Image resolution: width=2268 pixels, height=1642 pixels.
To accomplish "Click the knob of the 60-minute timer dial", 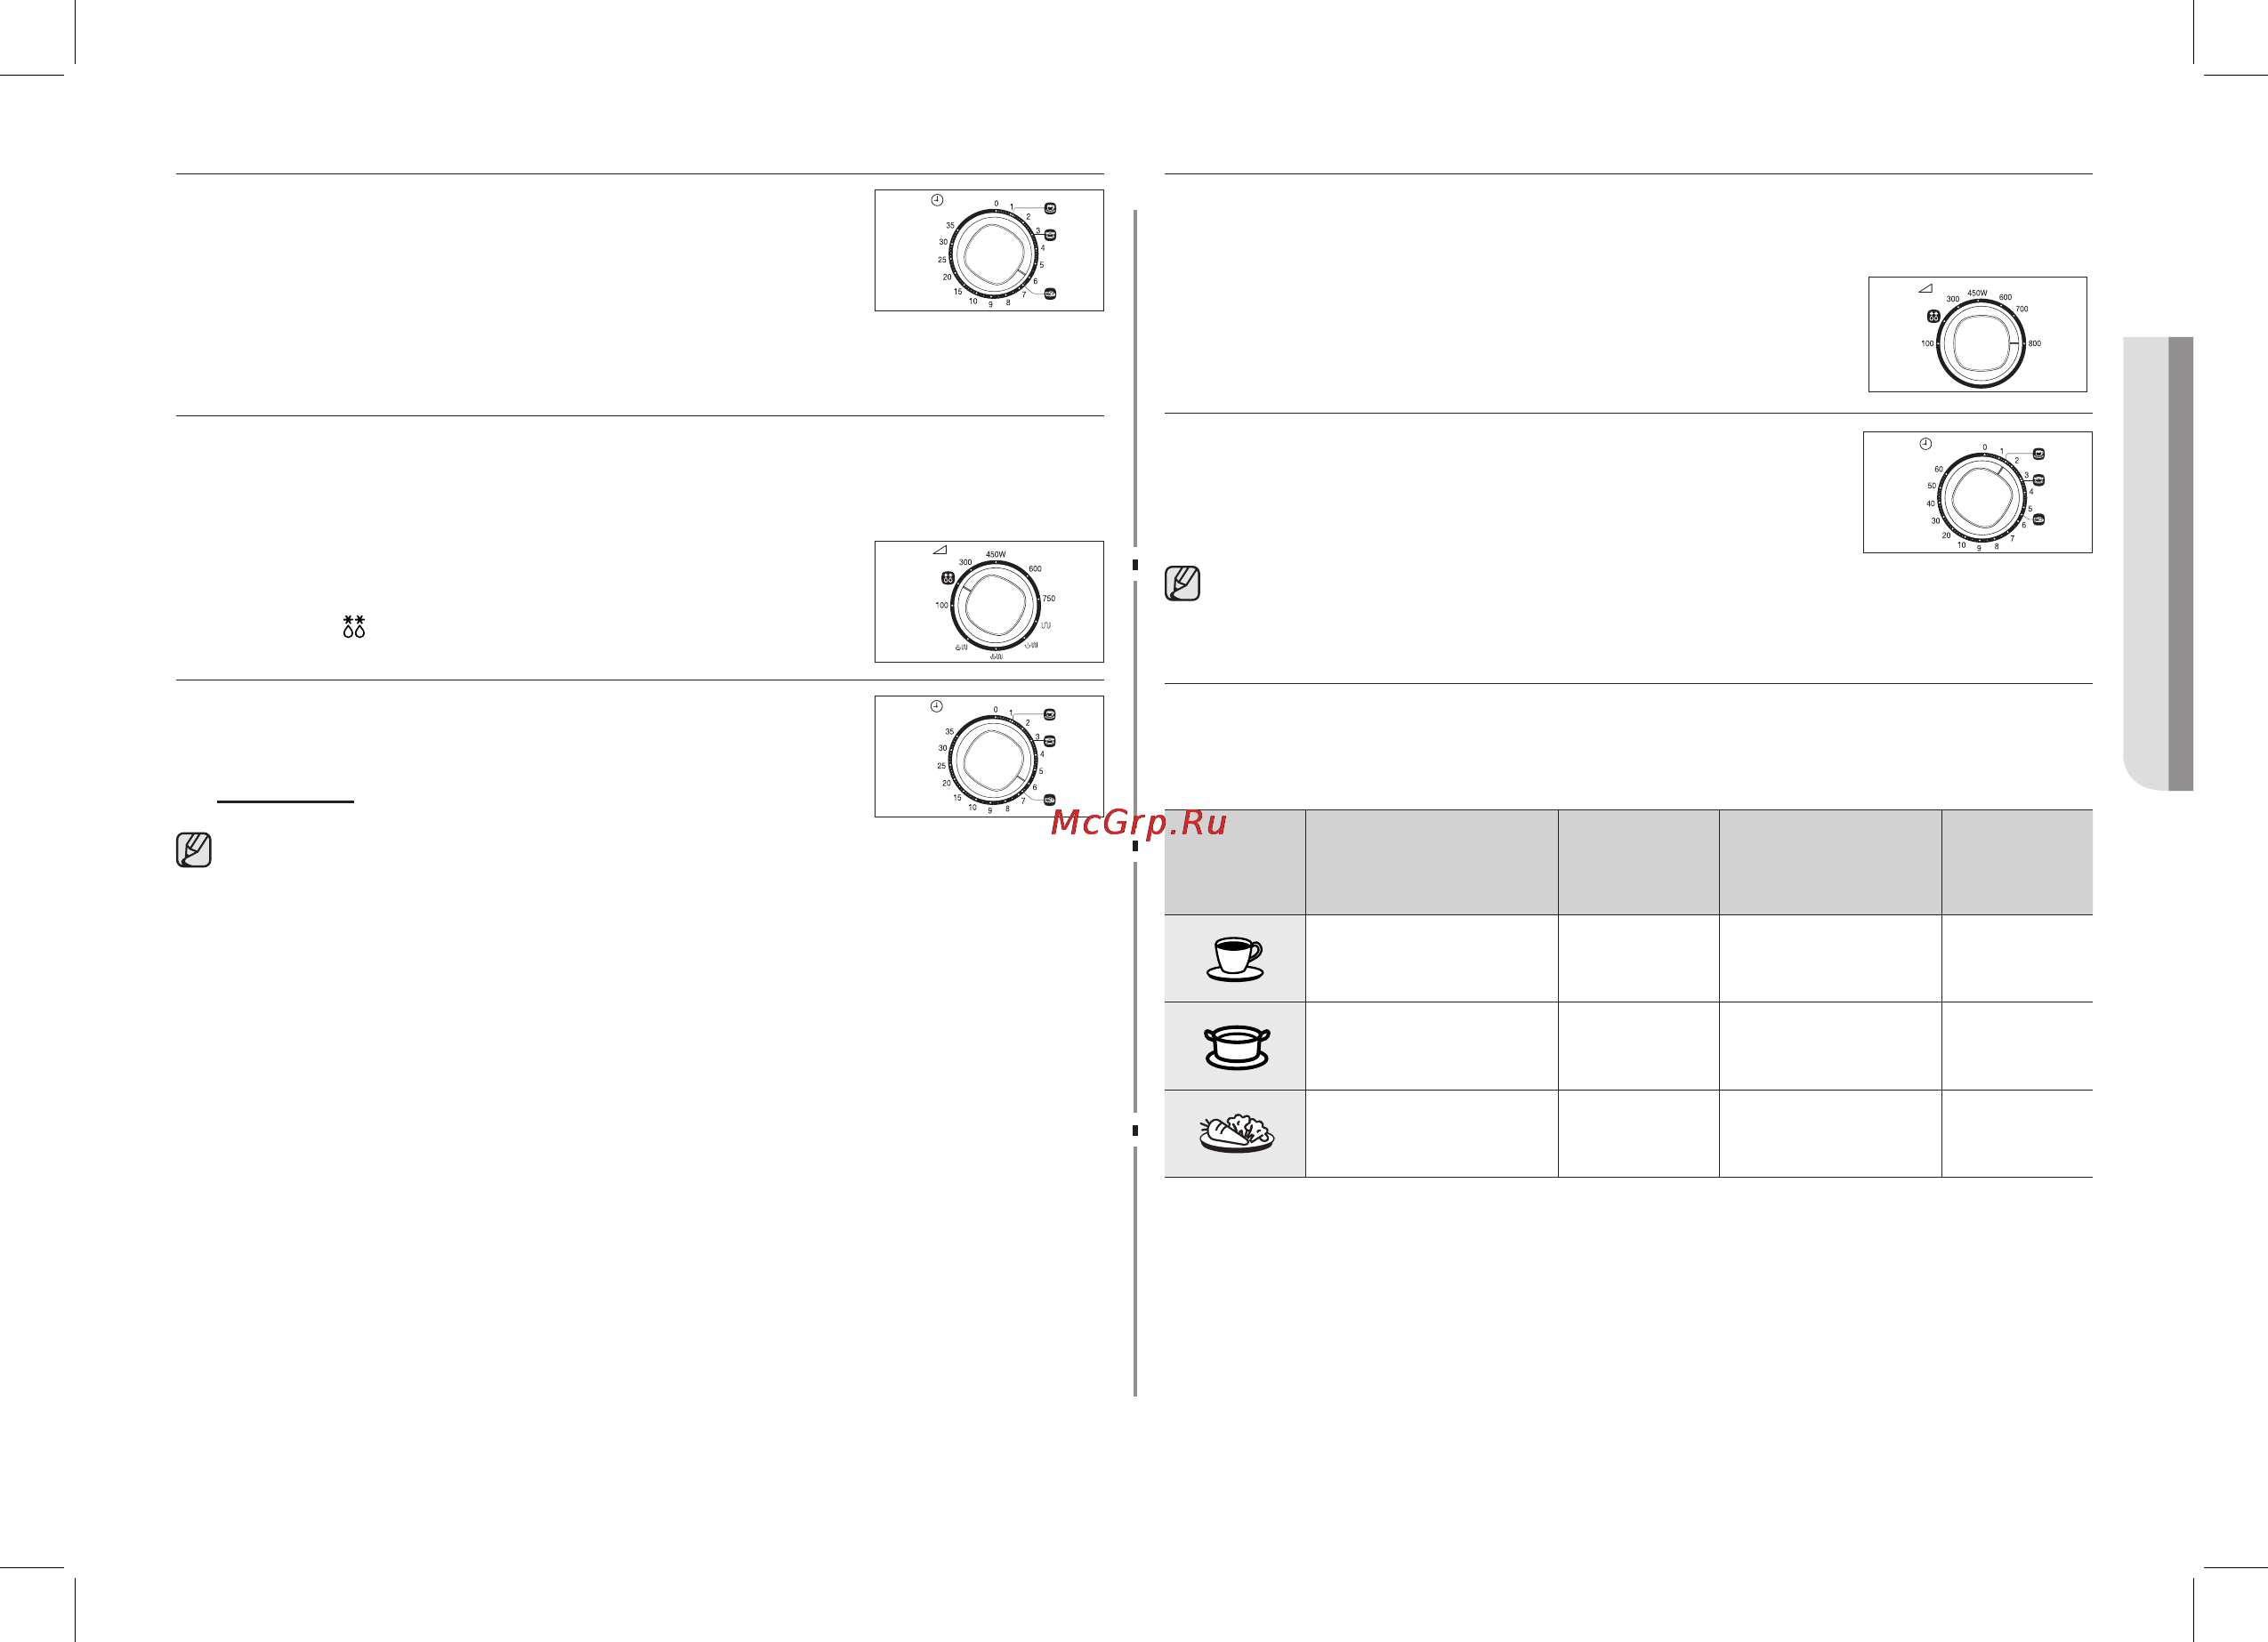I will (1982, 498).
